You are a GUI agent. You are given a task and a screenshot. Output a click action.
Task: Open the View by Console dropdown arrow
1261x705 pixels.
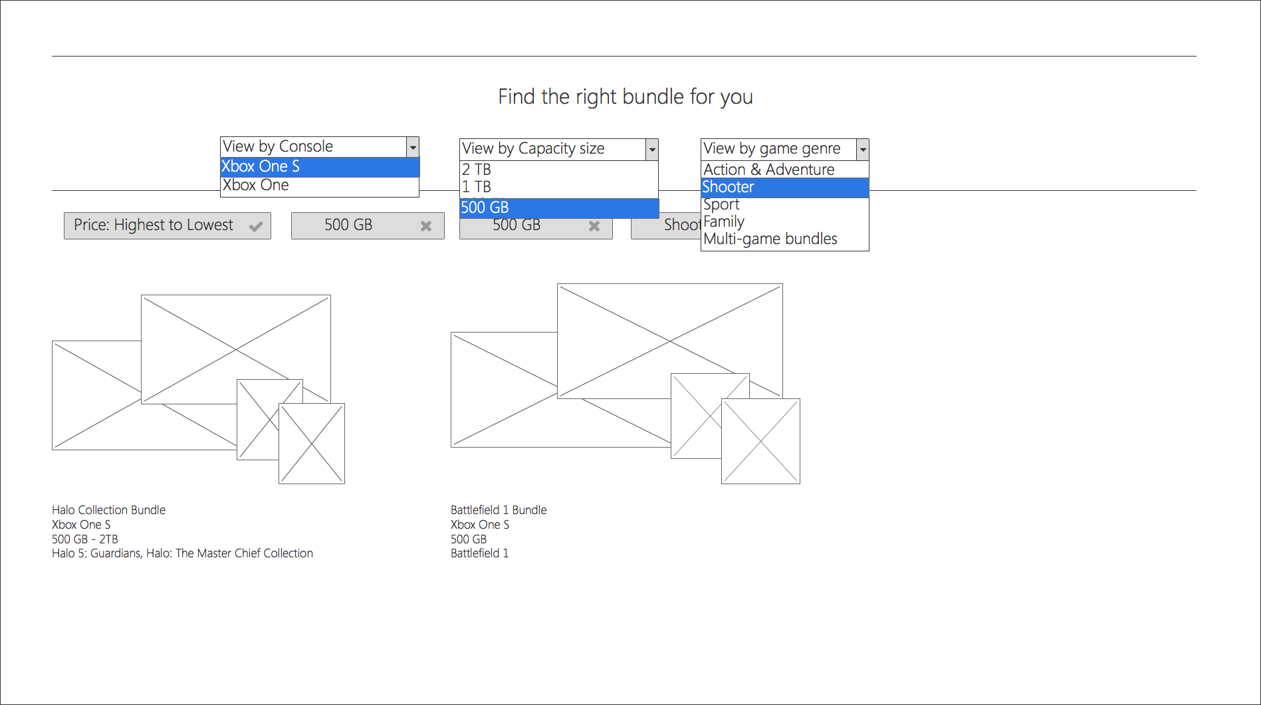tap(413, 147)
